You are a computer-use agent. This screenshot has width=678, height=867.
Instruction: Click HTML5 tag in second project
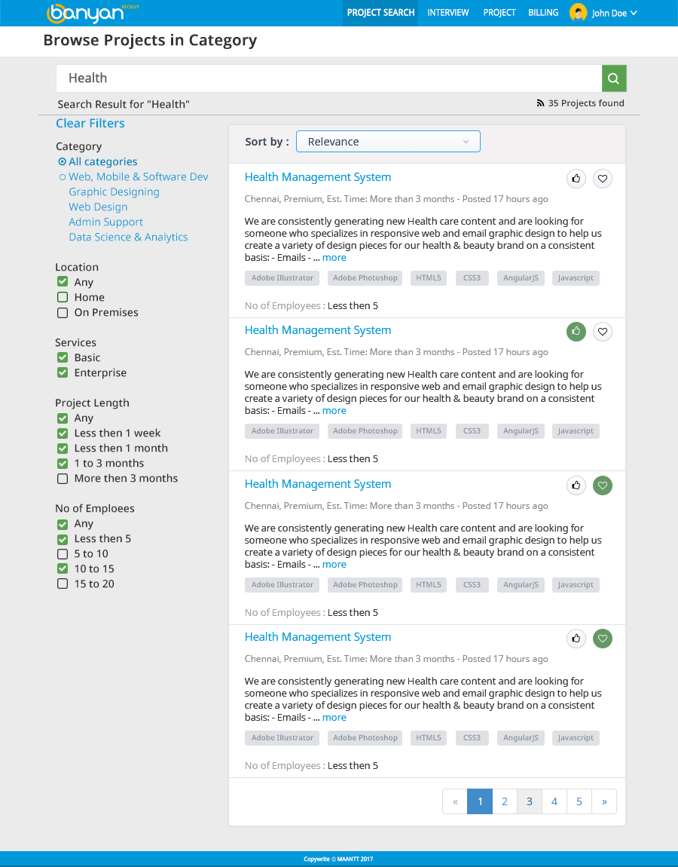(429, 431)
